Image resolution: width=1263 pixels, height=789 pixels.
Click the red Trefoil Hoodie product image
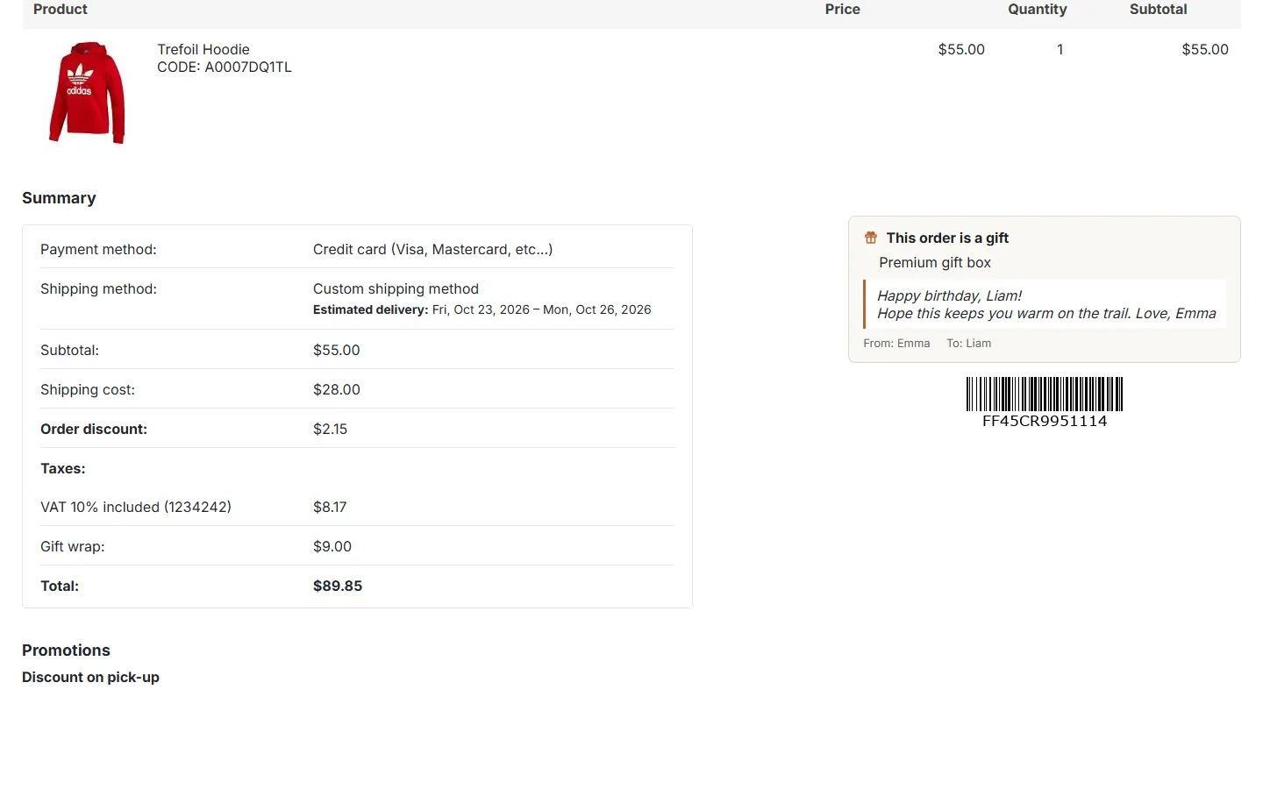click(x=87, y=93)
